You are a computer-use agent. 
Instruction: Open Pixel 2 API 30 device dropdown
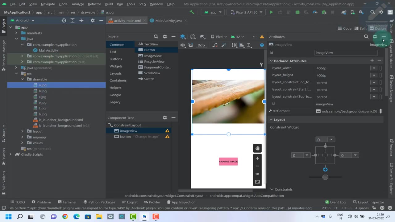click(x=246, y=12)
